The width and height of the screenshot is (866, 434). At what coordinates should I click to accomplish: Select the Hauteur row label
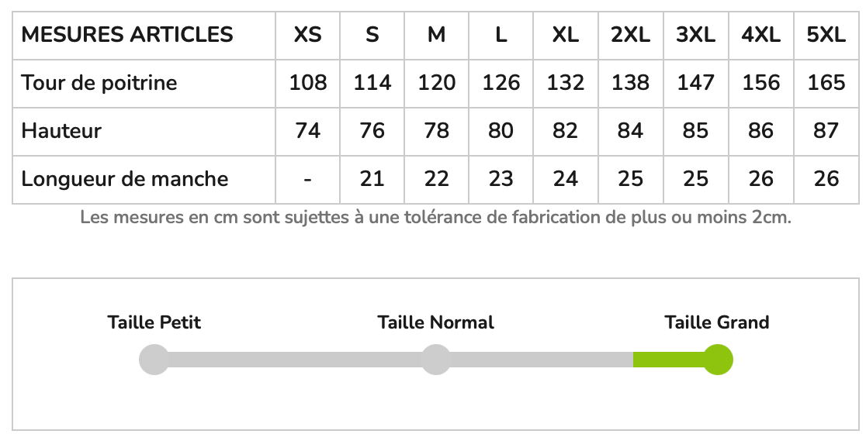[61, 131]
